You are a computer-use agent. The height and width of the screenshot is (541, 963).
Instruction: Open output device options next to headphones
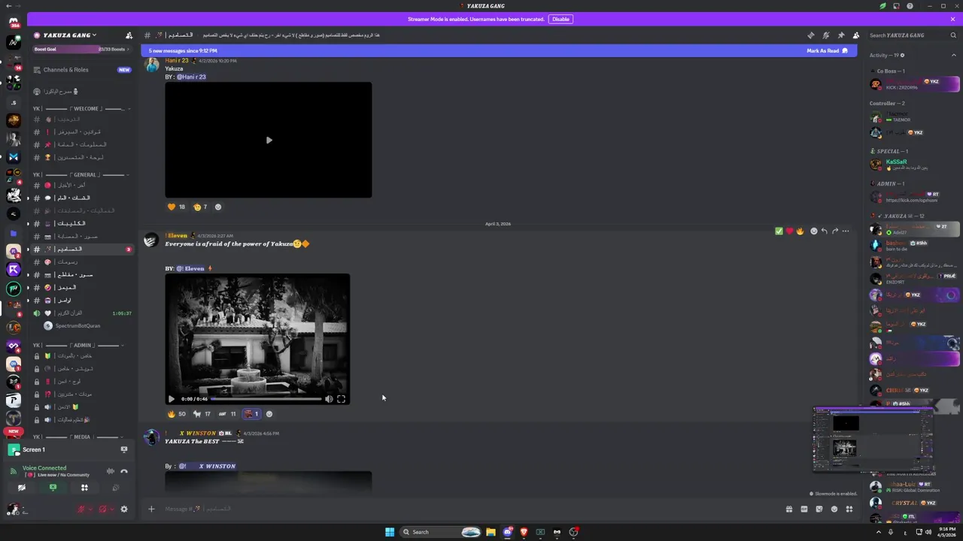point(112,509)
